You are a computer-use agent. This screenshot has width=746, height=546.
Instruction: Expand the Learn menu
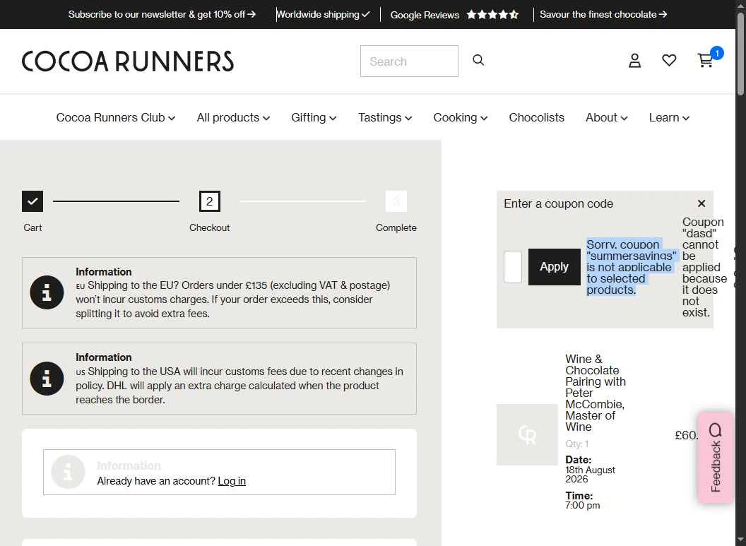point(669,117)
